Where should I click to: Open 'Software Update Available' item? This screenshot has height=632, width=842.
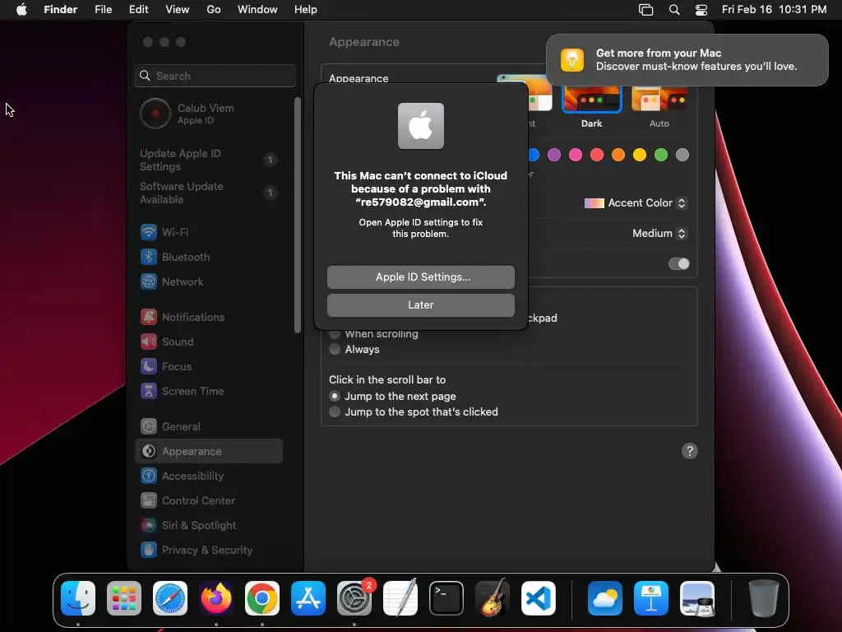tap(208, 193)
